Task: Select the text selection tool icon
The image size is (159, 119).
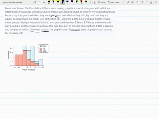Action: coord(35,2)
